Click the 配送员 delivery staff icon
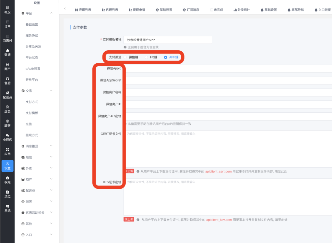The width and height of the screenshot is (332, 243). 7,95
